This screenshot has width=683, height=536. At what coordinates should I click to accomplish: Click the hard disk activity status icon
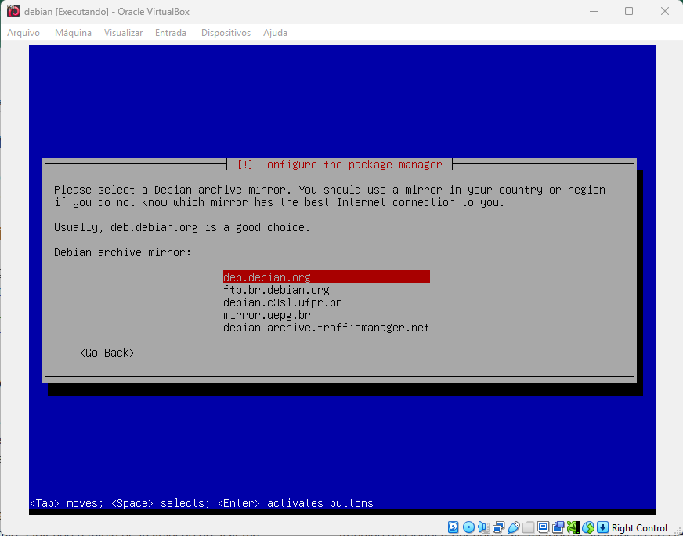[453, 527]
